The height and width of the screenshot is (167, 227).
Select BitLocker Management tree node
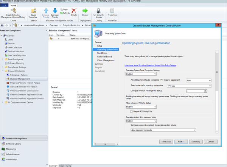26,79
